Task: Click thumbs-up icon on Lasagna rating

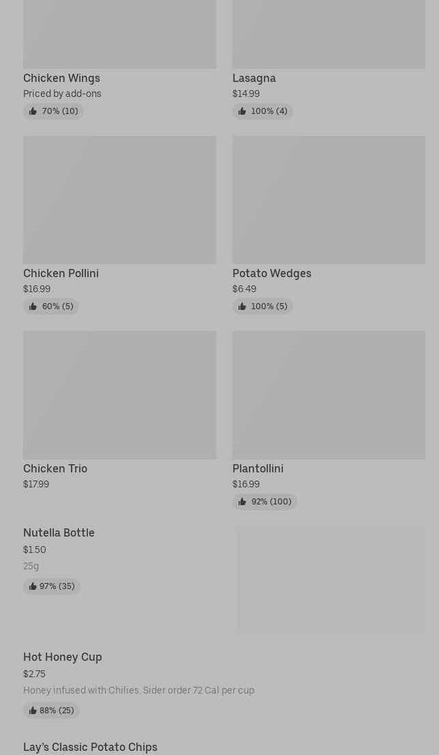Action: (242, 111)
